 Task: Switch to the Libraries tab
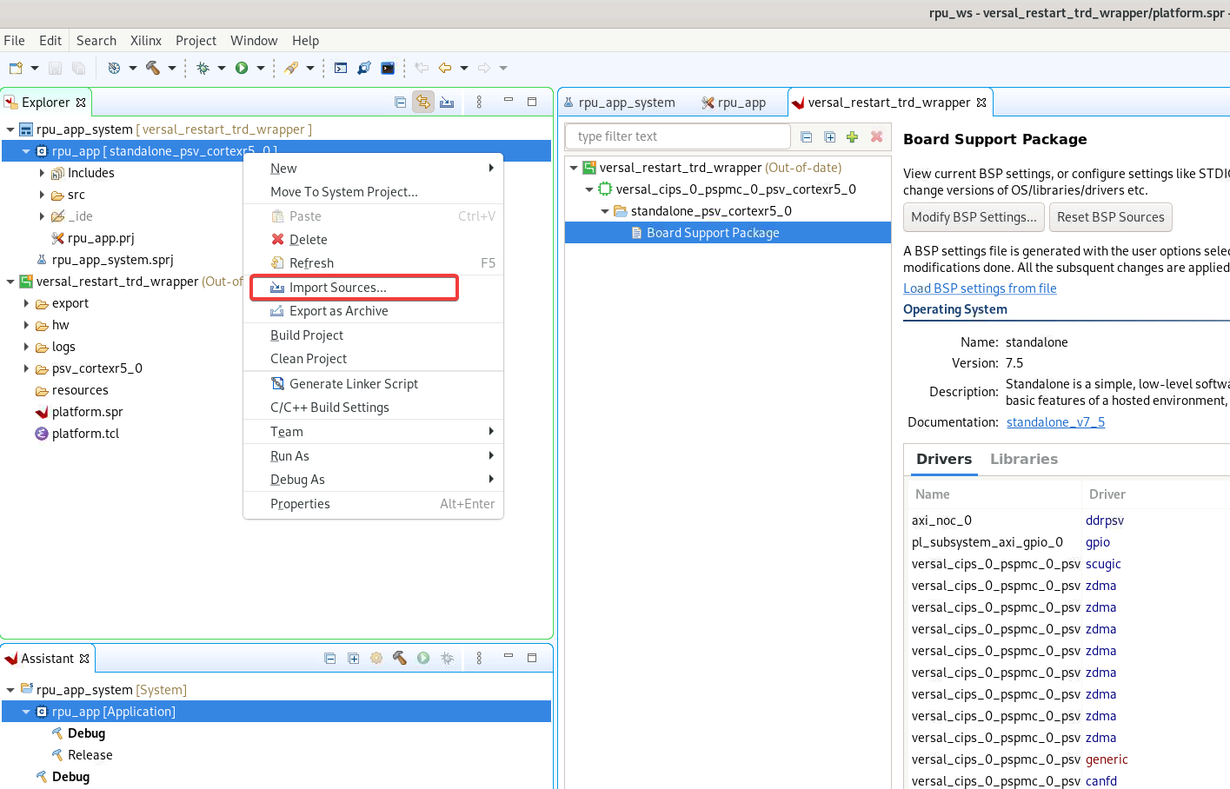click(x=1024, y=459)
